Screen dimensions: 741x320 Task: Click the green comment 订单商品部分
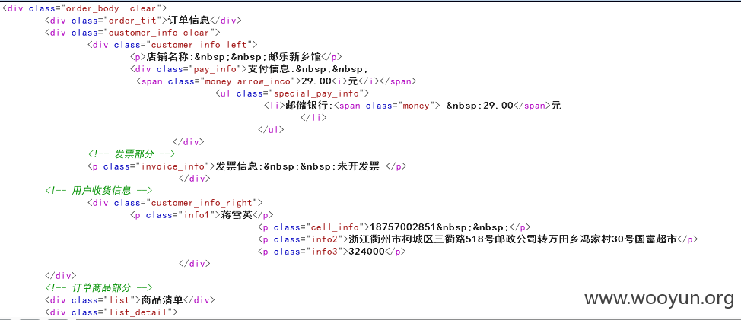click(98, 287)
